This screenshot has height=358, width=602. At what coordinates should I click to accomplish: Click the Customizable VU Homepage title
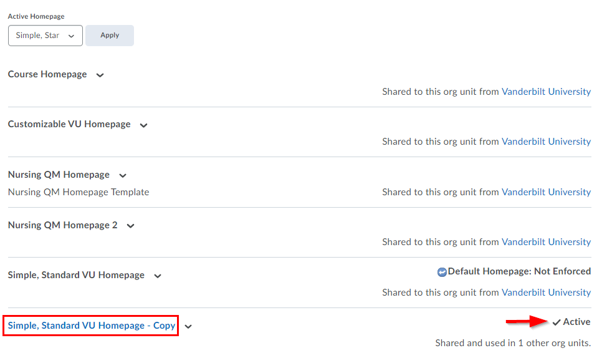pos(69,124)
